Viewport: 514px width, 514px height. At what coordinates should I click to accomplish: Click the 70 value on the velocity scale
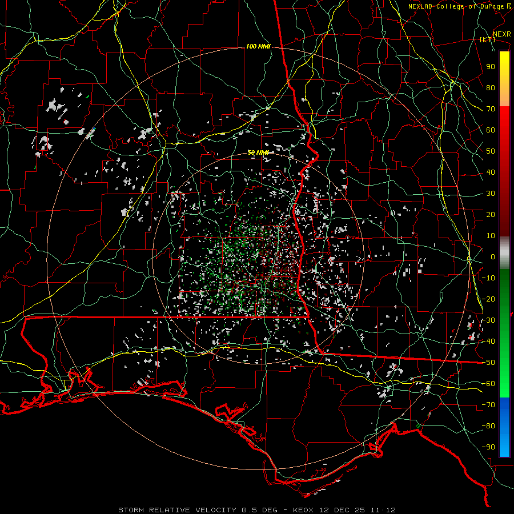(x=491, y=109)
